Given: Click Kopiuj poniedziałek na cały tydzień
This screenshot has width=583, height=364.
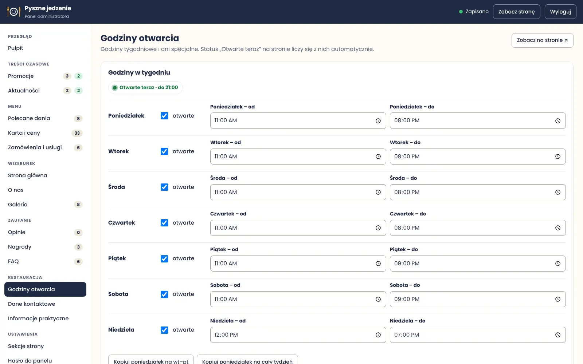Looking at the screenshot, I should 247,360.
